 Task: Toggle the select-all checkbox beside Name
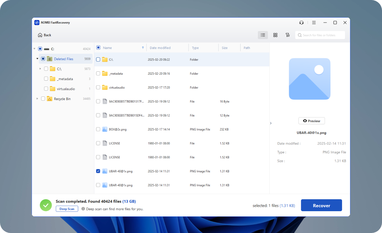coord(98,47)
